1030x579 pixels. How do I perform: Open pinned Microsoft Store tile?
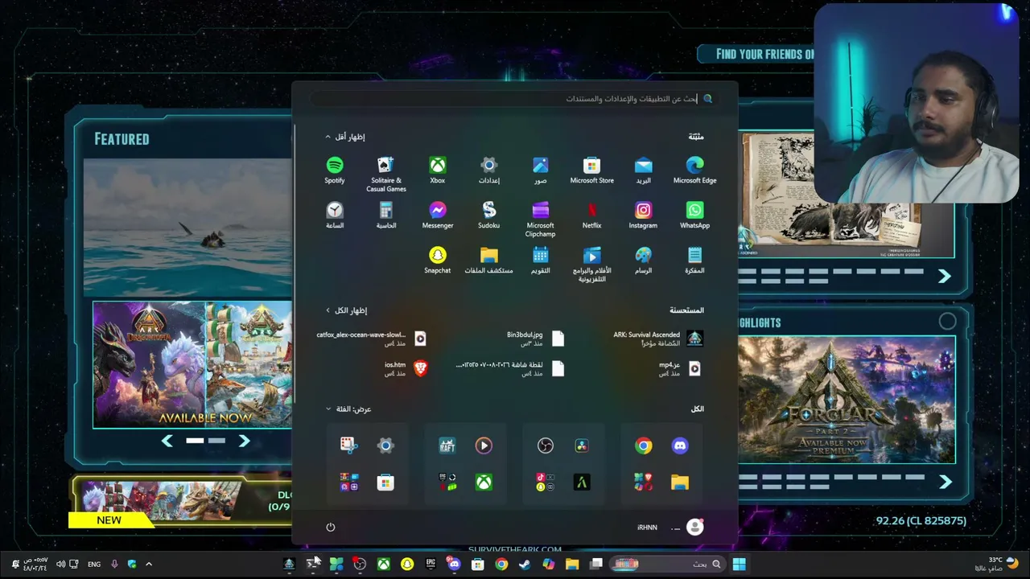click(591, 170)
